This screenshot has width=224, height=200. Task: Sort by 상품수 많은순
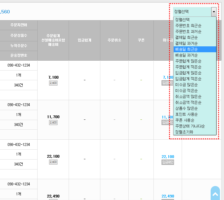click(x=186, y=108)
